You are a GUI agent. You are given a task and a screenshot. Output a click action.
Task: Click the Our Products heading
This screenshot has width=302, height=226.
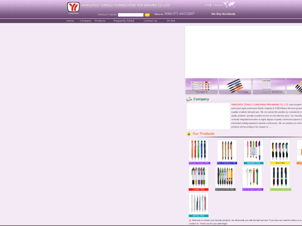click(204, 134)
